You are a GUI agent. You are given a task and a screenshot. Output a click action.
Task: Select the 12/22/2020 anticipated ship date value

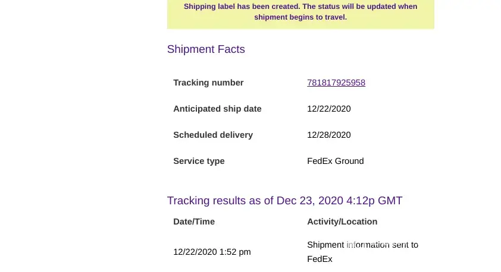329,109
